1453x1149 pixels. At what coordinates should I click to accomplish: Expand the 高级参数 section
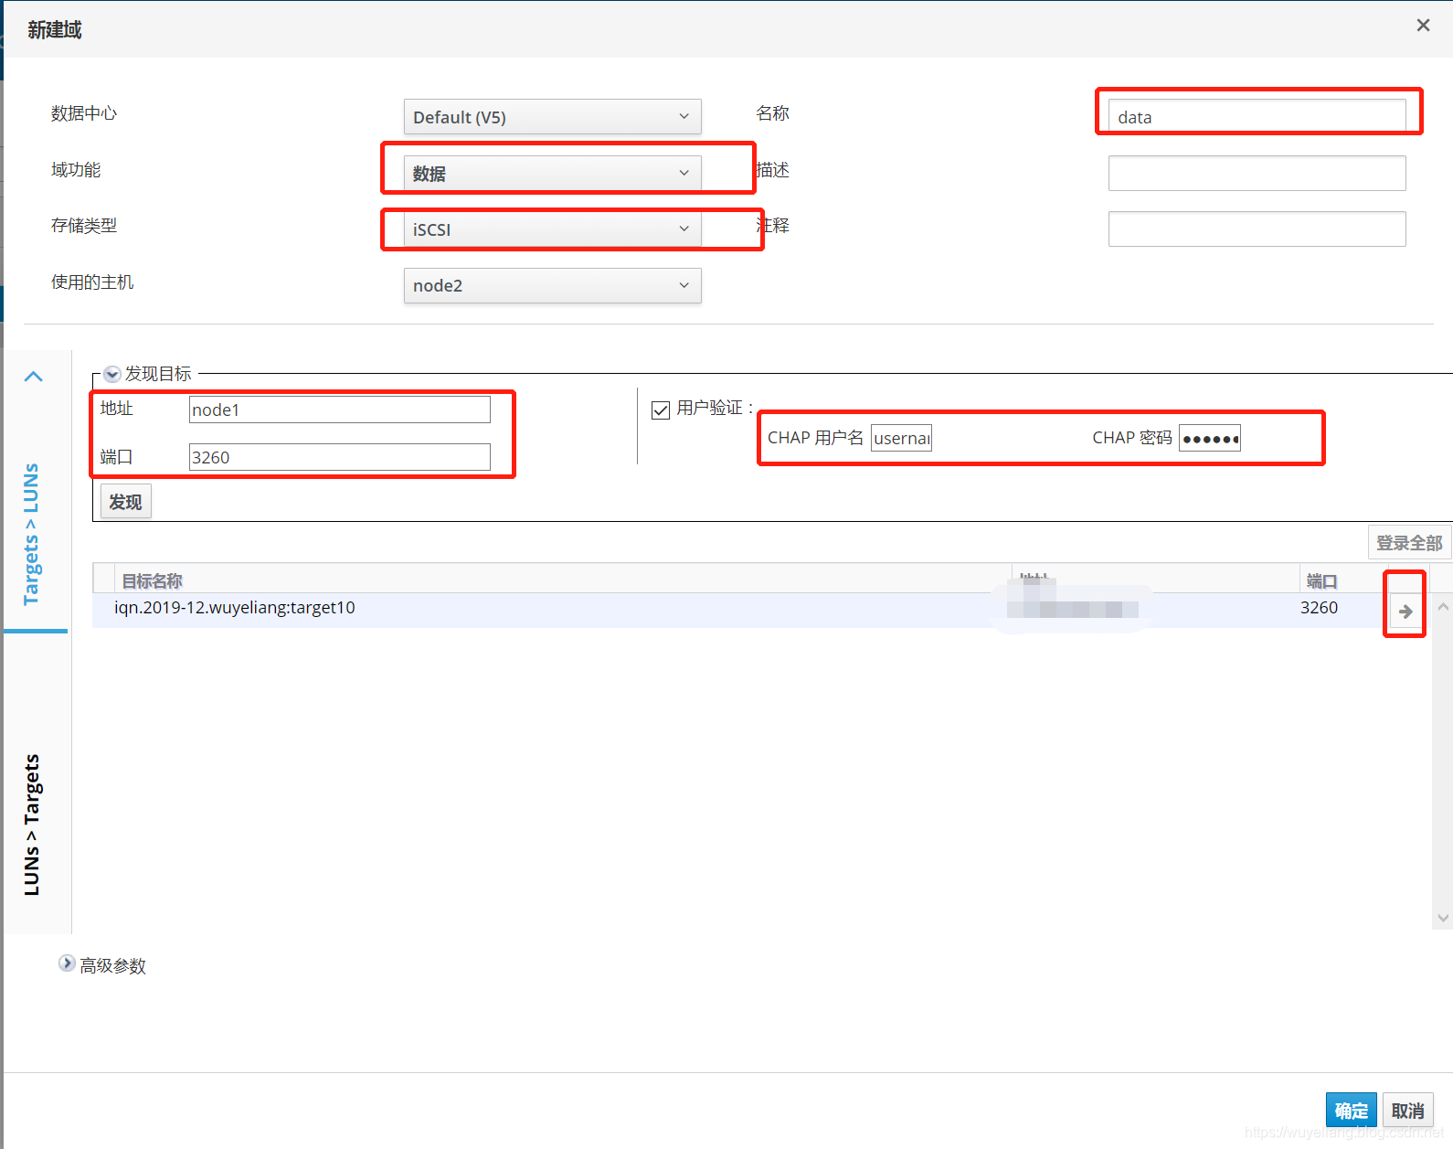point(67,963)
